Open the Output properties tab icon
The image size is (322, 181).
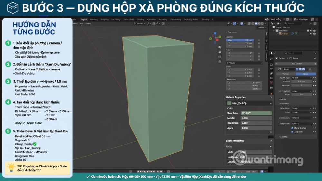(x=271, y=69)
